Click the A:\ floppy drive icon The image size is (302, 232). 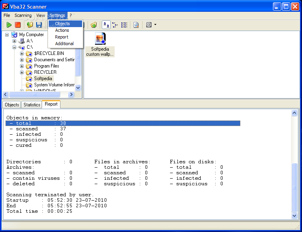[22, 41]
